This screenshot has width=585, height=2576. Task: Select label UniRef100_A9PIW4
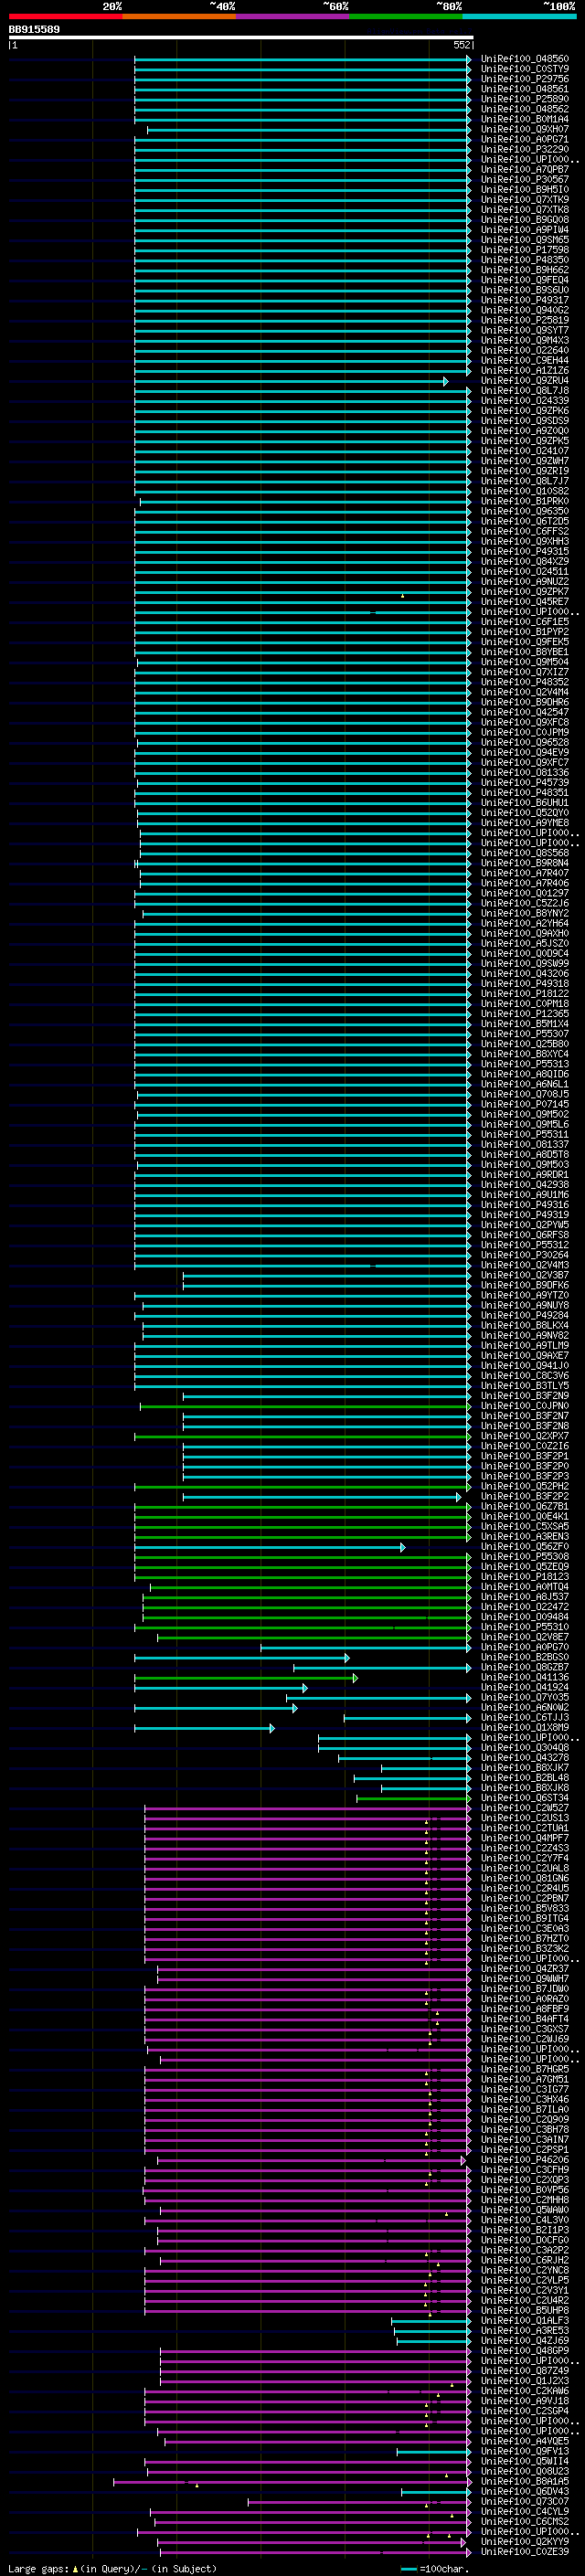(x=525, y=230)
